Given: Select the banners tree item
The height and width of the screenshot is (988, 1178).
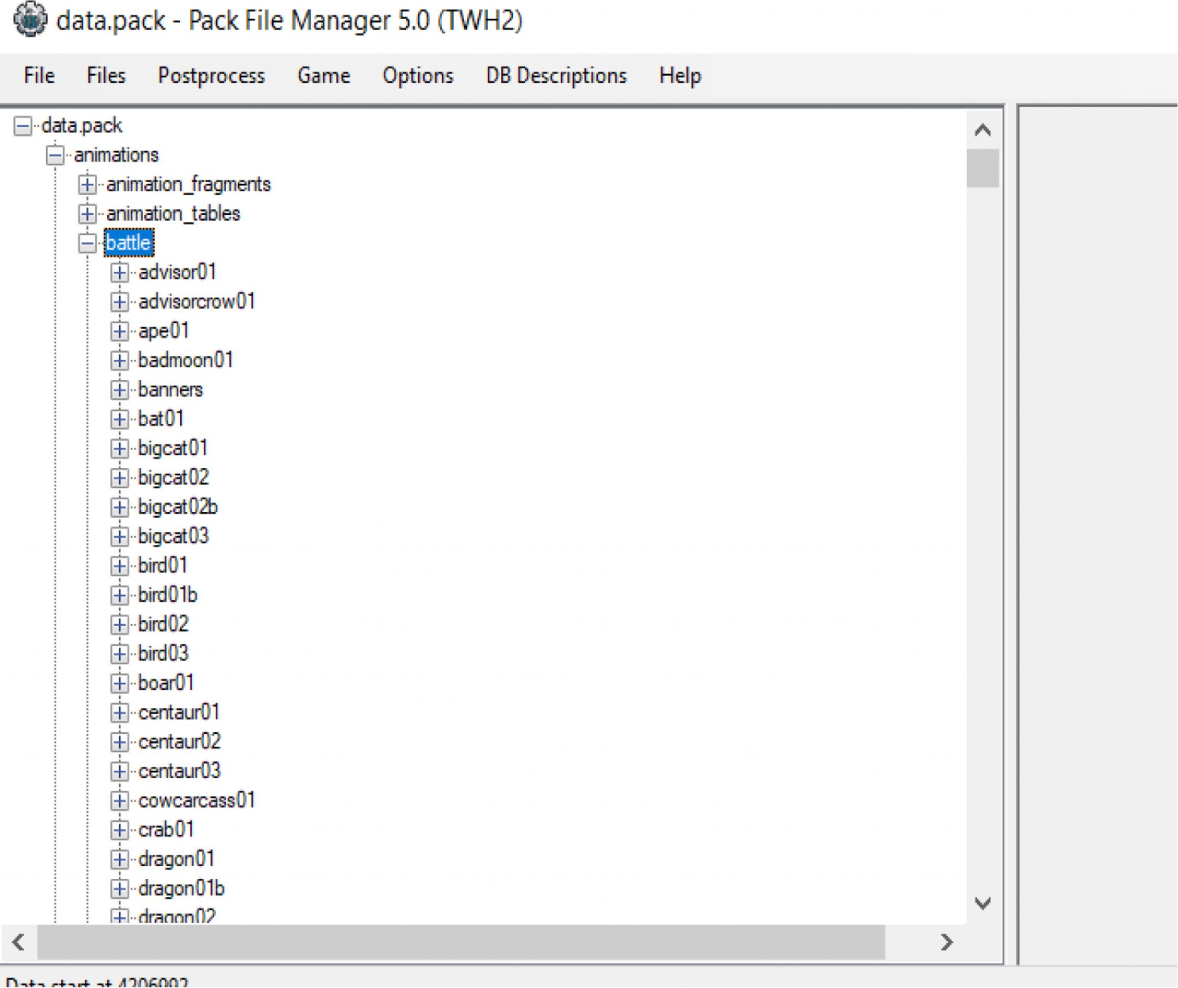Looking at the screenshot, I should tap(170, 390).
